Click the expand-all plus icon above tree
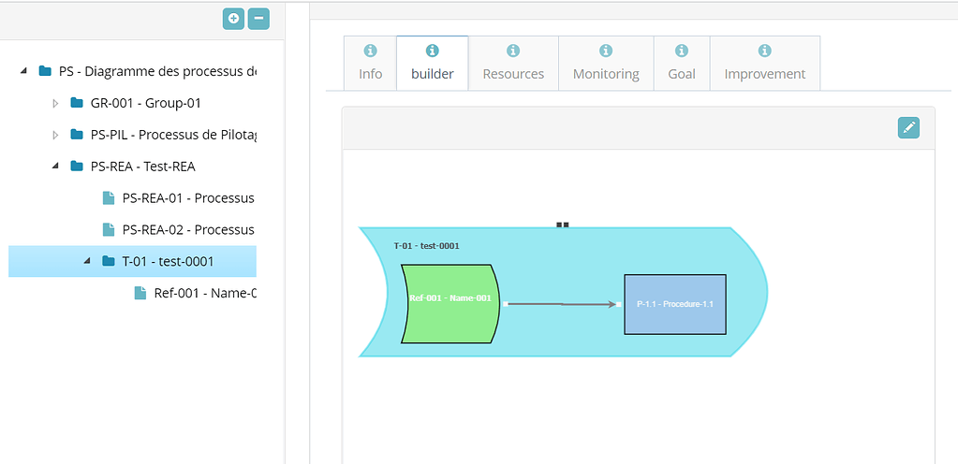Viewport: 958px width, 464px height. (x=233, y=18)
